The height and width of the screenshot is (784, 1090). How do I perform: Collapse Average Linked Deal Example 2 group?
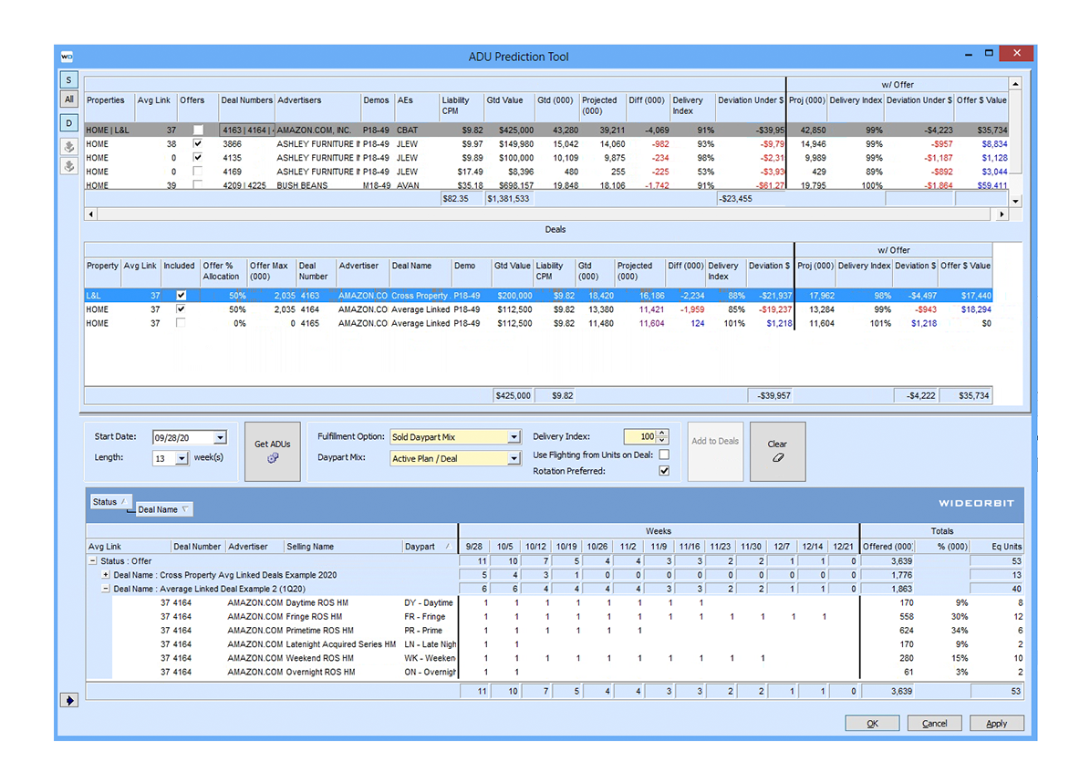pyautogui.click(x=106, y=589)
